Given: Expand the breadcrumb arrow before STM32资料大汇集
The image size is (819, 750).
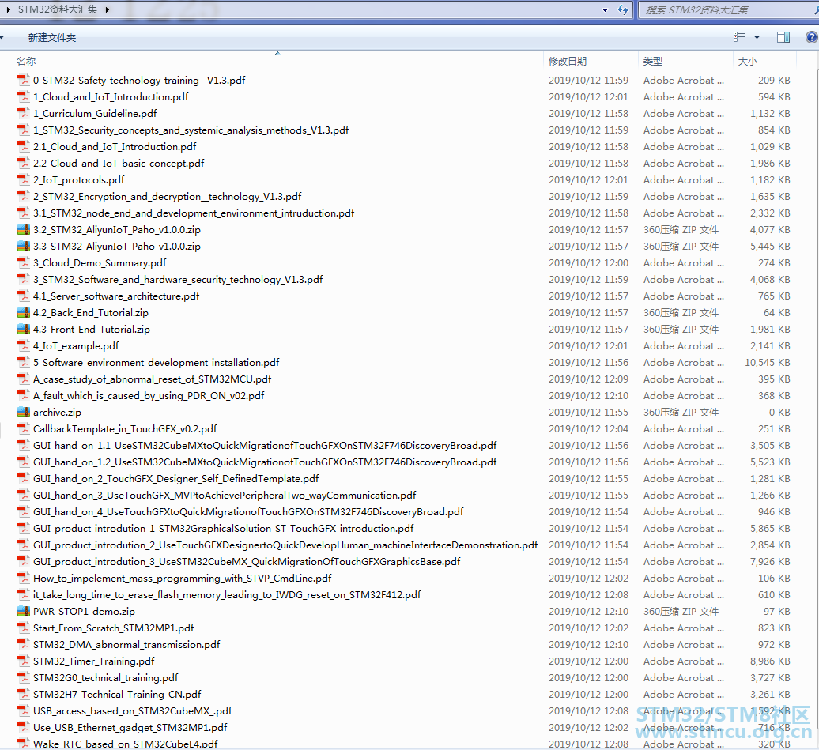Looking at the screenshot, I should pos(9,9).
